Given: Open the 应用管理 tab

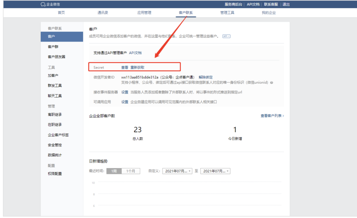Looking at the screenshot, I should (144, 13).
